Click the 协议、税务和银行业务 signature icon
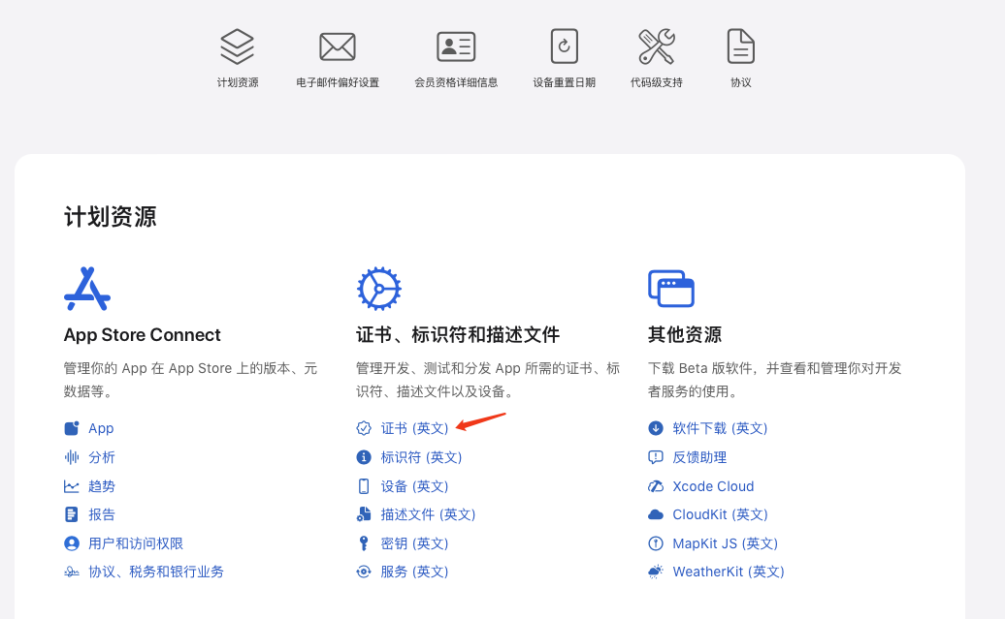Viewport: 1005px width, 619px height. (x=71, y=572)
